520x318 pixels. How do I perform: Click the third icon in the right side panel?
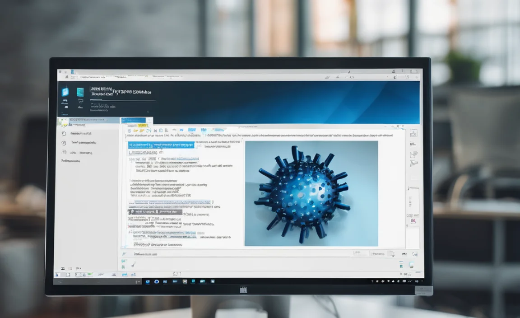pos(413,155)
